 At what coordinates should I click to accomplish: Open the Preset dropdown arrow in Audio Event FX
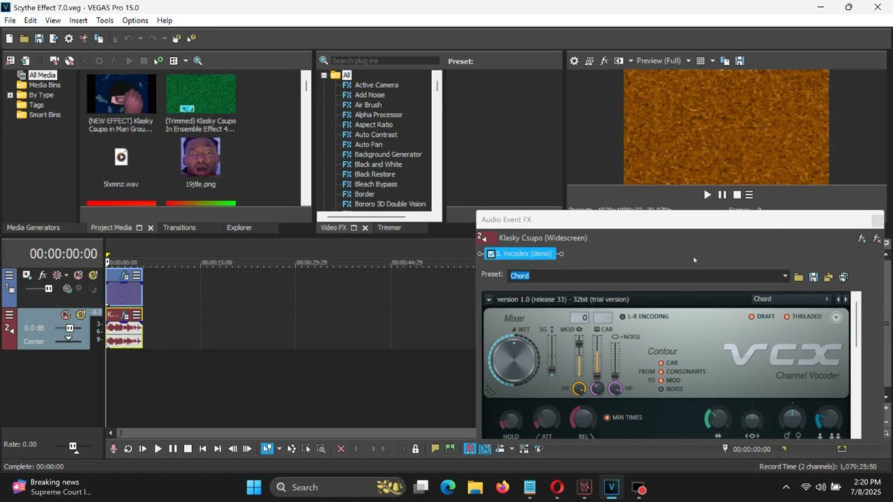tap(785, 276)
